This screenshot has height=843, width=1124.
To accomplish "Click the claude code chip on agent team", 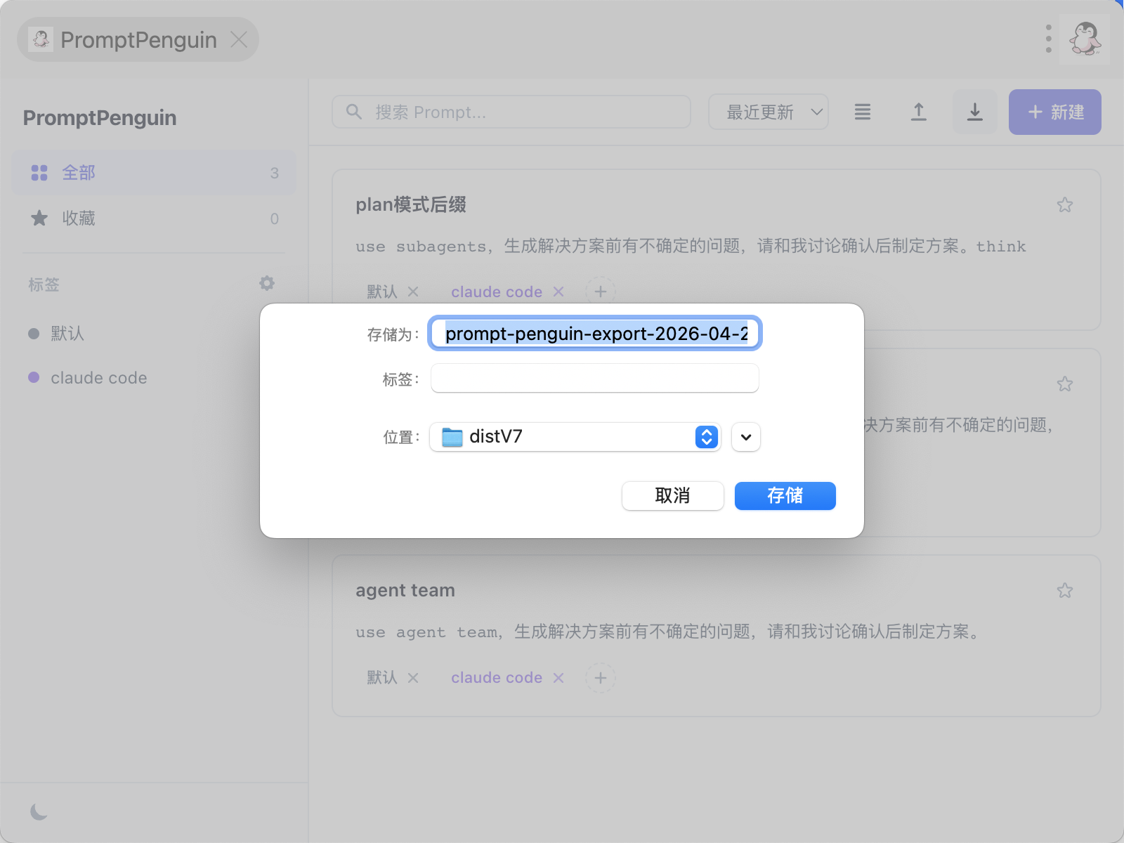I will coord(497,678).
